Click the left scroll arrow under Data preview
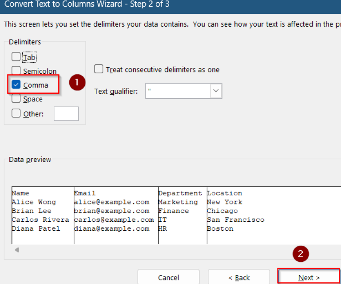The height and width of the screenshot is (284, 341). pyautogui.click(x=17, y=250)
